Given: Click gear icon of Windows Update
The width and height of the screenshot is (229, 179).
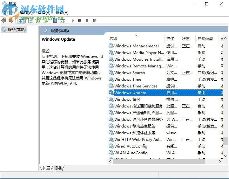Looking at the screenshot, I should point(111,93).
